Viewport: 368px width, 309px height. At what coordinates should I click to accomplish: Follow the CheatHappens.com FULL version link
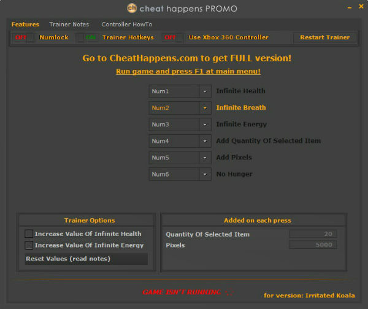(x=187, y=58)
